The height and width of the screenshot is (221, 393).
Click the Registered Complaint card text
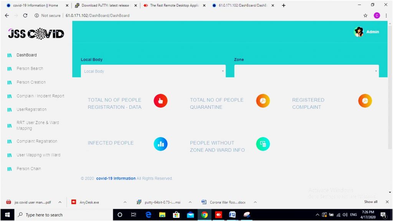click(x=308, y=103)
